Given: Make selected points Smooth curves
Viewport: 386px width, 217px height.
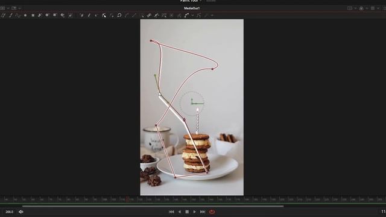Looking at the screenshot, I should tap(127, 15).
